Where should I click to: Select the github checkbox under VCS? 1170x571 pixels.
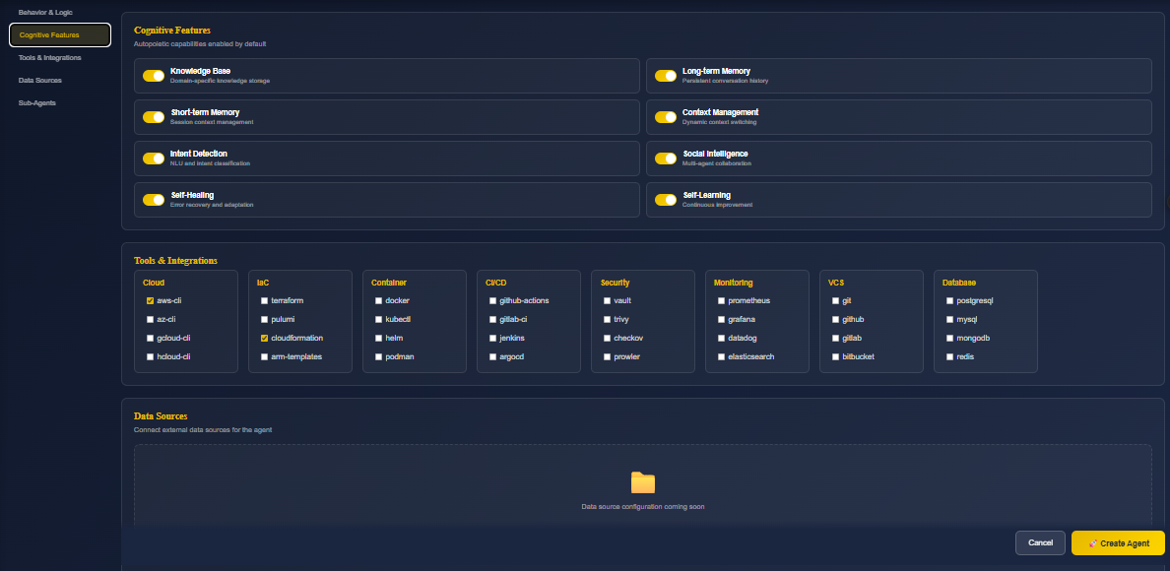click(x=835, y=320)
